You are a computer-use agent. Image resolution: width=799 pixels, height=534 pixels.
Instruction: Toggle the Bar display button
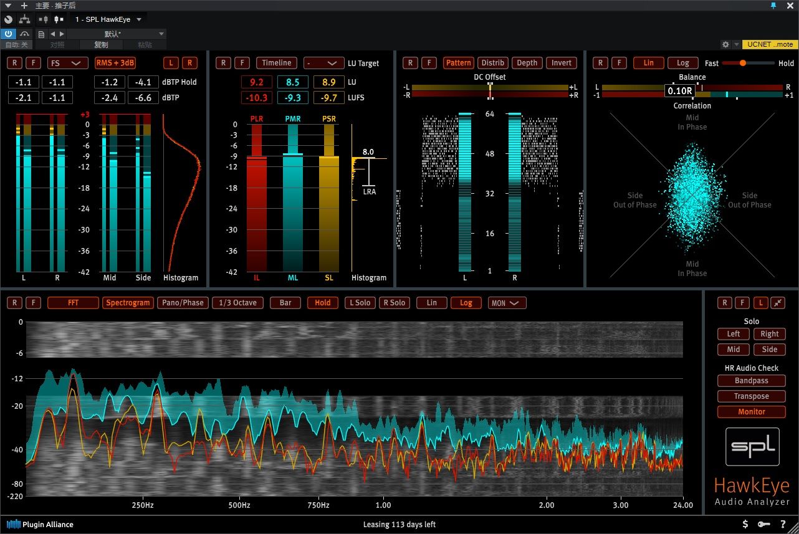pyautogui.click(x=285, y=303)
